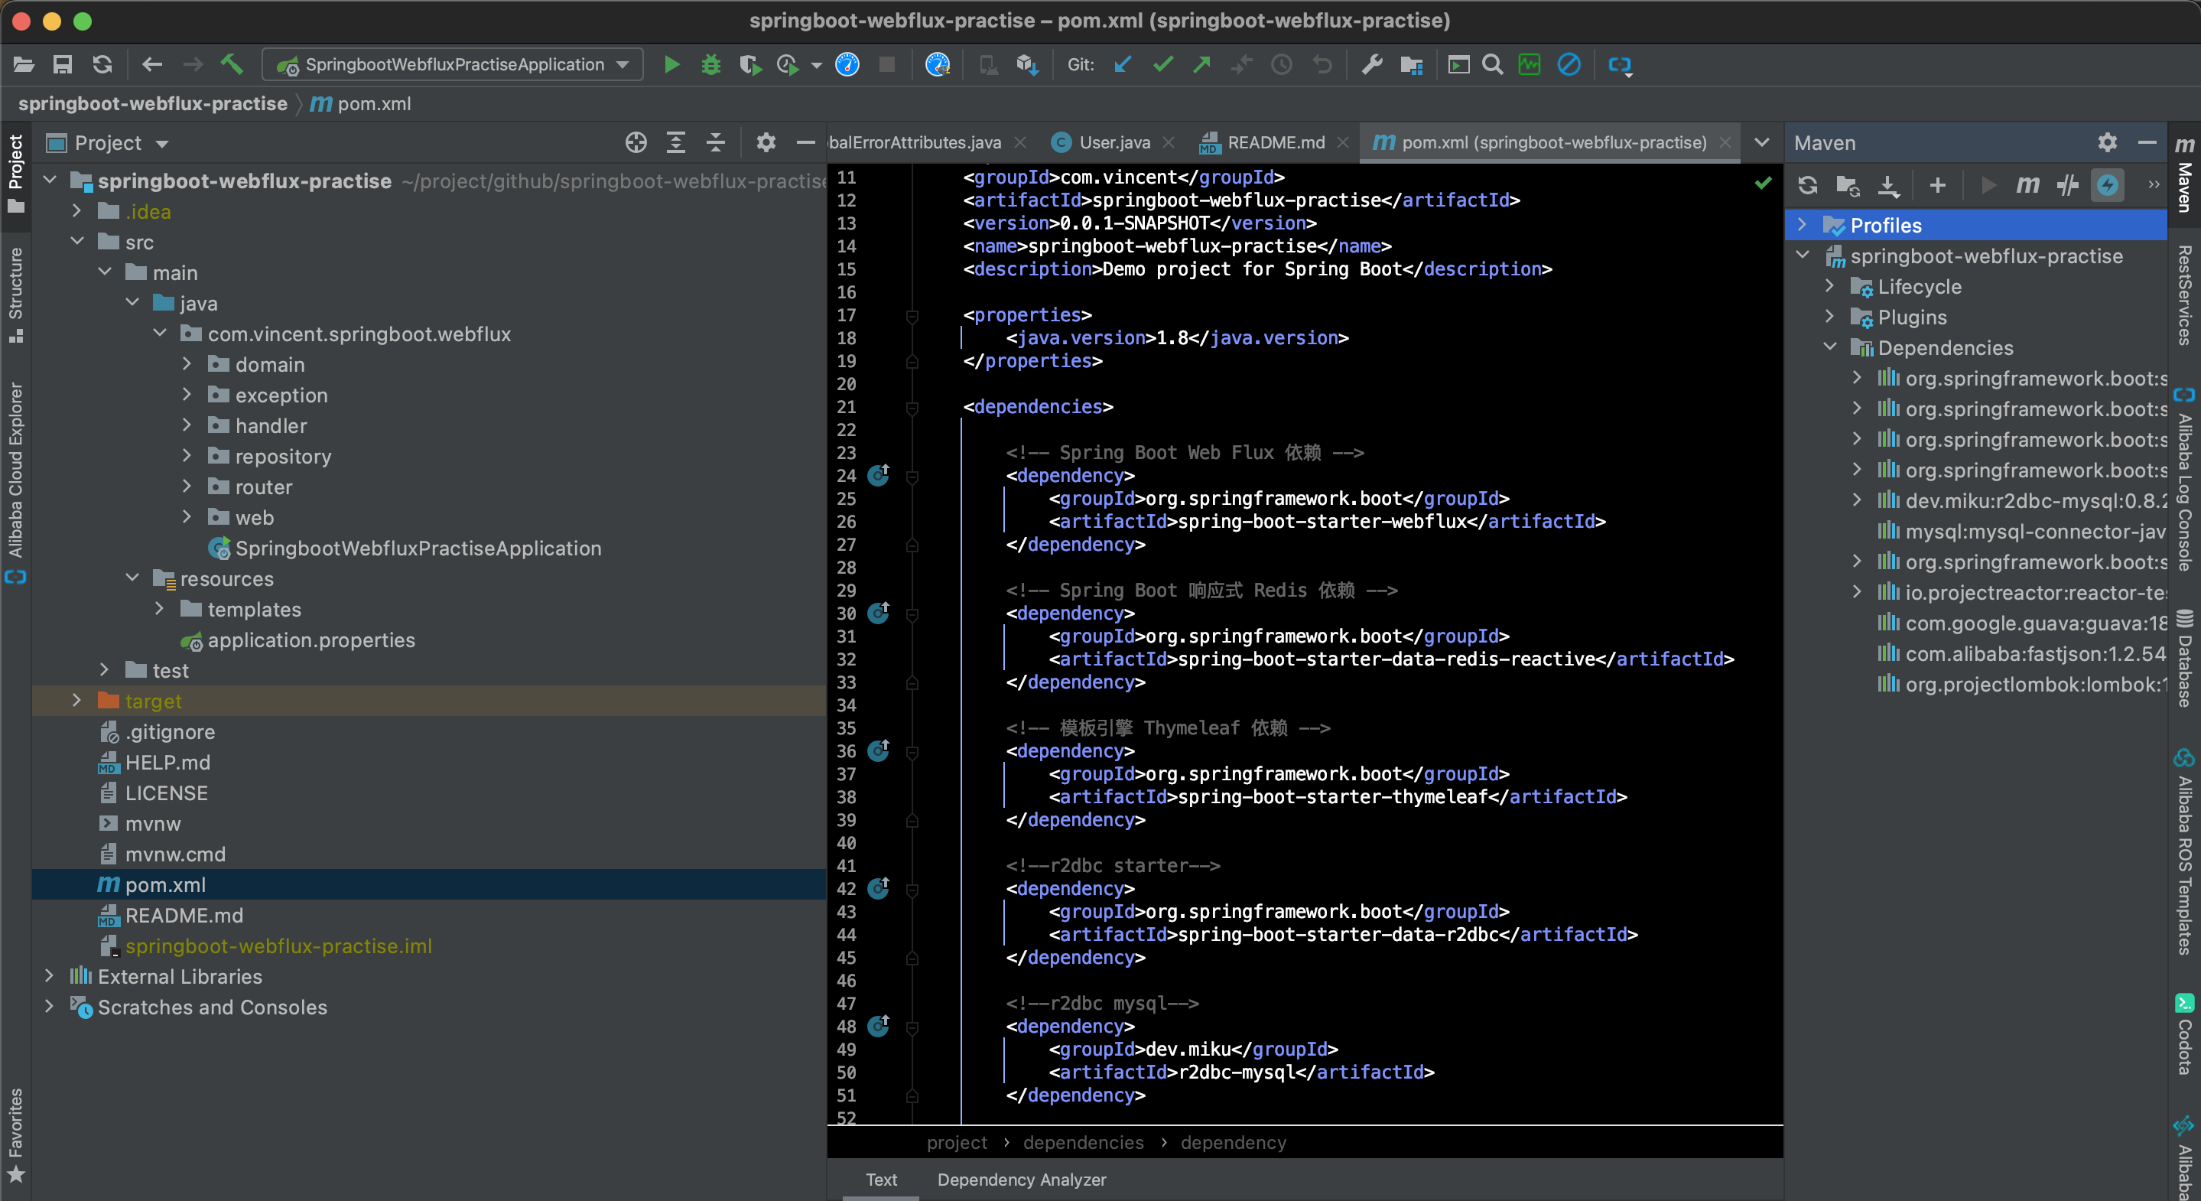The width and height of the screenshot is (2201, 1201).
Task: Open Favorites tool window
Action: (15, 1135)
